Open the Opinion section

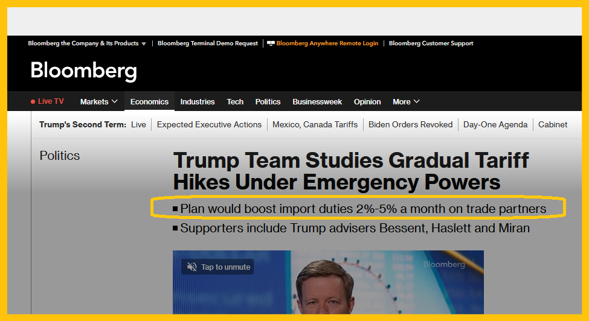[x=367, y=102]
